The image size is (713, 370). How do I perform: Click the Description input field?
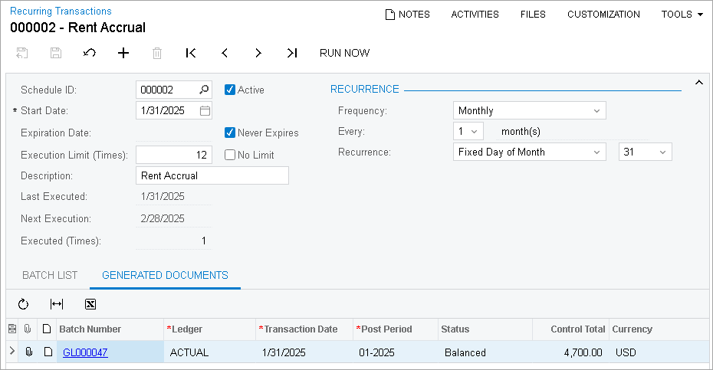tap(212, 175)
